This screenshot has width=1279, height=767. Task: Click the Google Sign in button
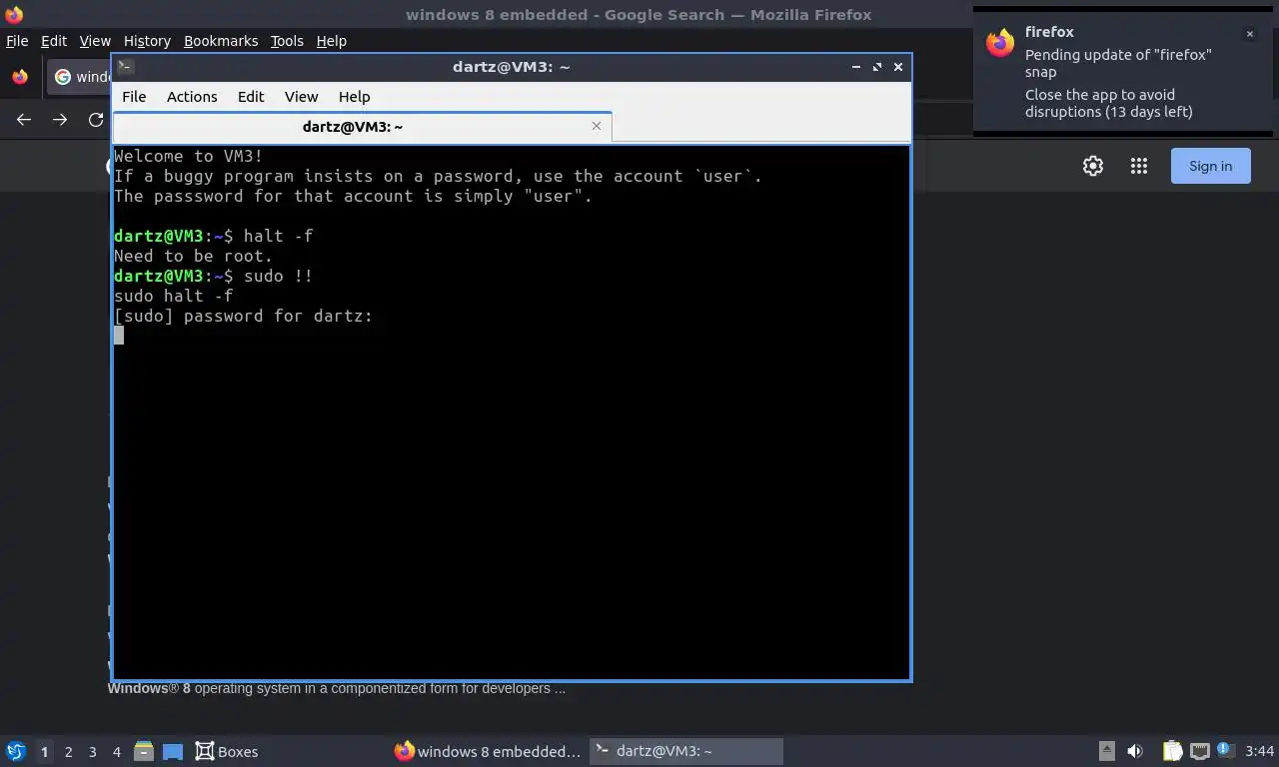point(1210,166)
